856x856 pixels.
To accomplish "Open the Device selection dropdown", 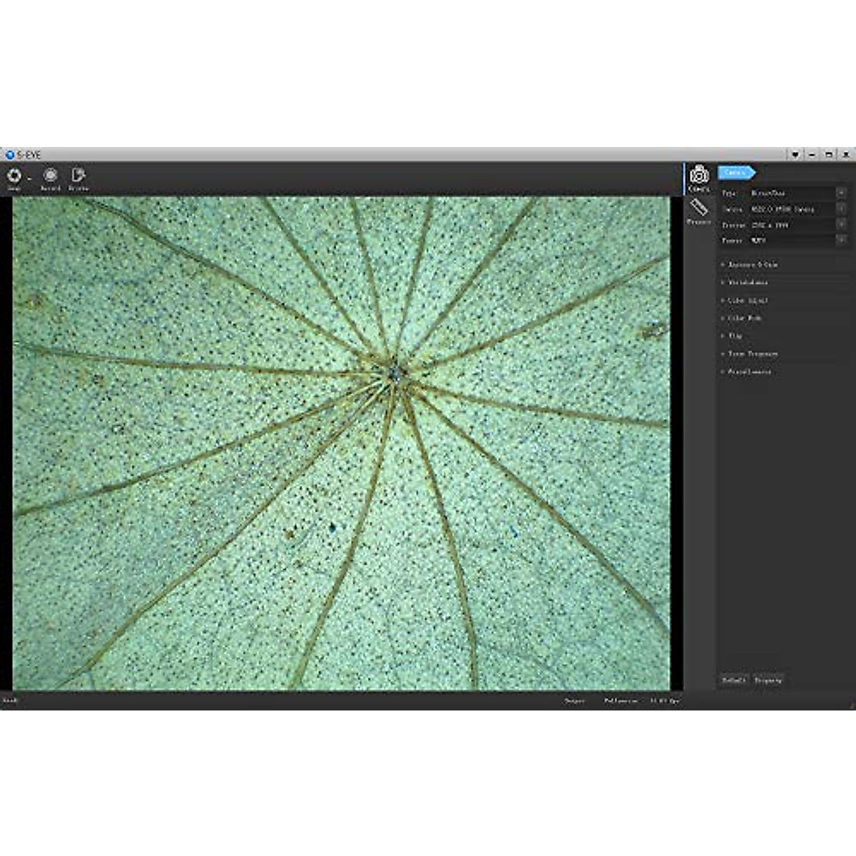I will tap(841, 210).
